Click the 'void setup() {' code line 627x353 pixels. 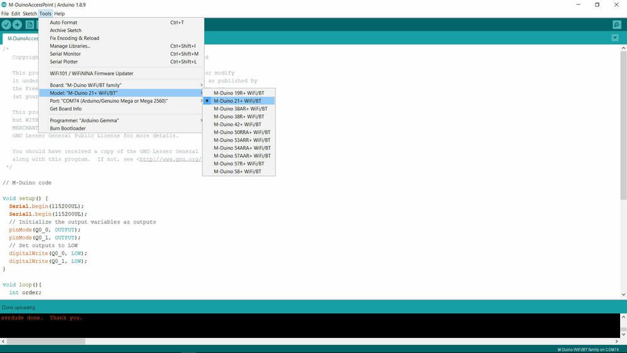coord(25,198)
